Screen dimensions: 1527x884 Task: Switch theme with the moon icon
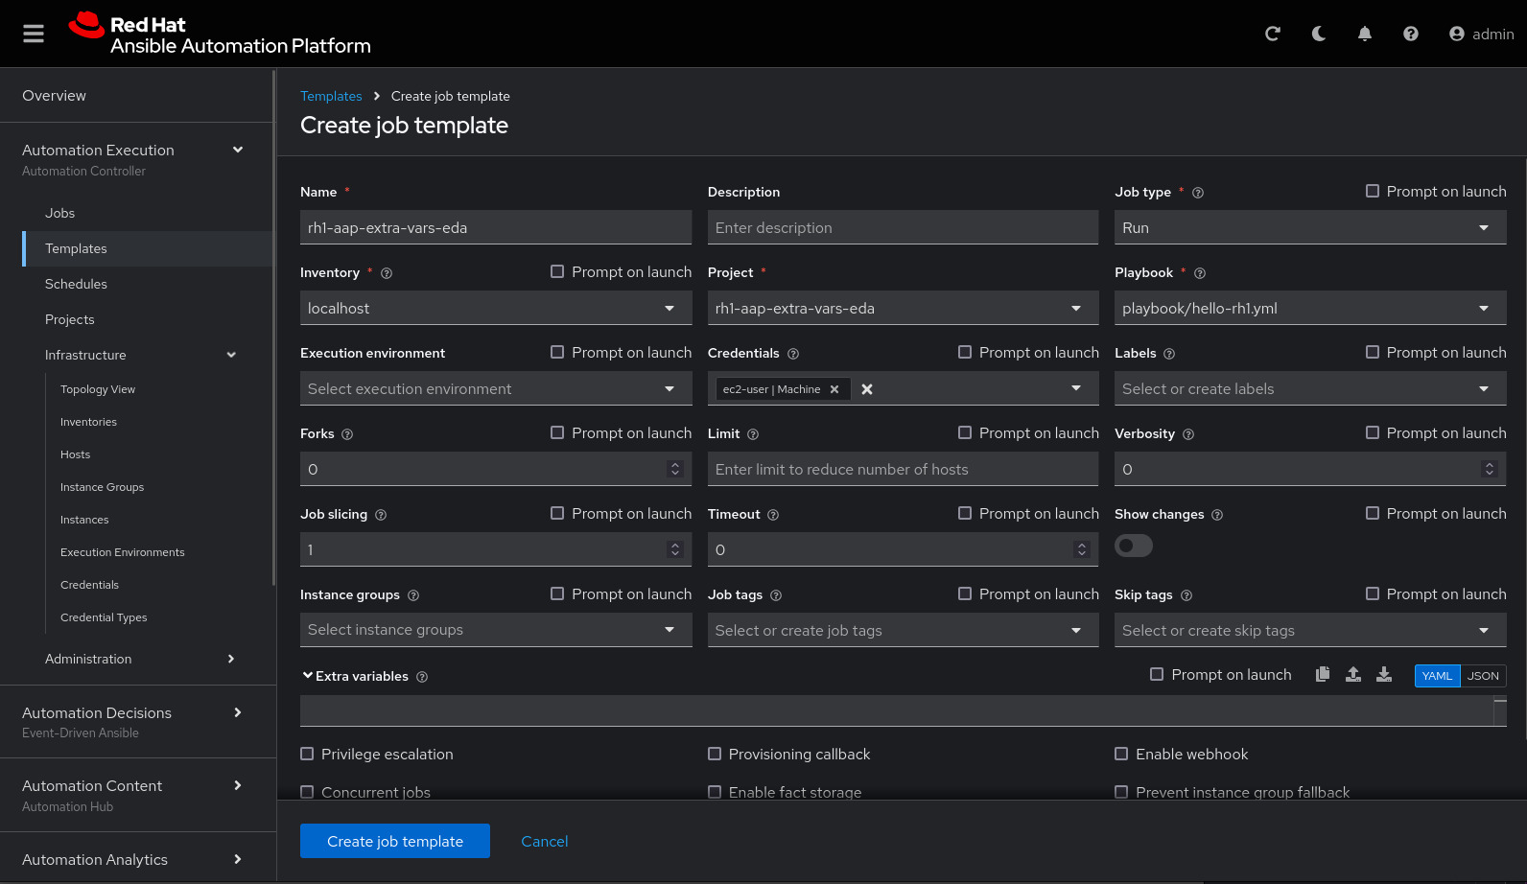pyautogui.click(x=1319, y=34)
